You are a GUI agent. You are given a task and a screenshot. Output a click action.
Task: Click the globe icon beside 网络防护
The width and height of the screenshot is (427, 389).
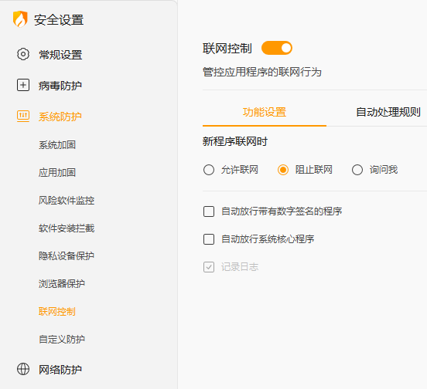[x=23, y=369]
